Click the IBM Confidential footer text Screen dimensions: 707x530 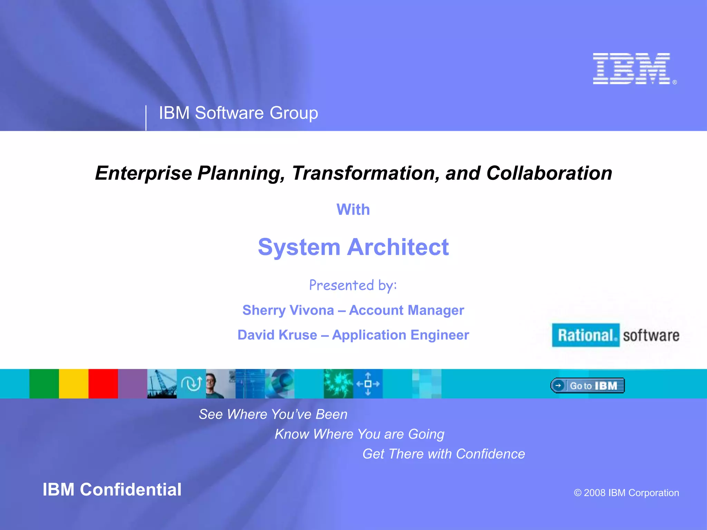112,490
